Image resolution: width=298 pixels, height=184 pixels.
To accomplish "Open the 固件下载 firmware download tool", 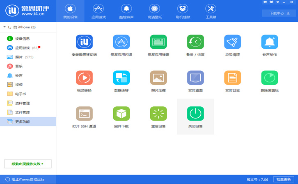I will 121,114.
